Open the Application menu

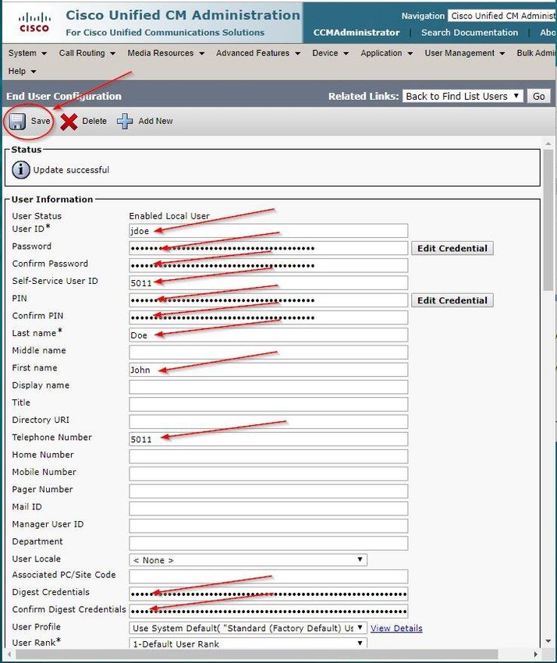[387, 53]
